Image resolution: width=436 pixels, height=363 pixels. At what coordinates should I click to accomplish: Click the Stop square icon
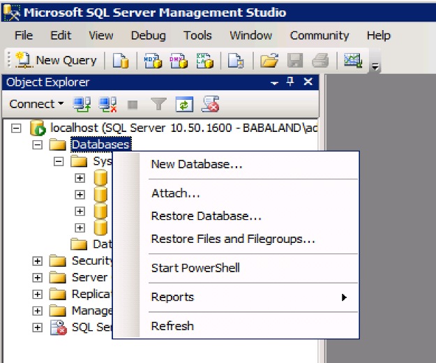tap(133, 105)
